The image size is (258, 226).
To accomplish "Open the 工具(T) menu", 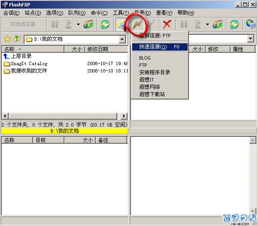I will [121, 13].
